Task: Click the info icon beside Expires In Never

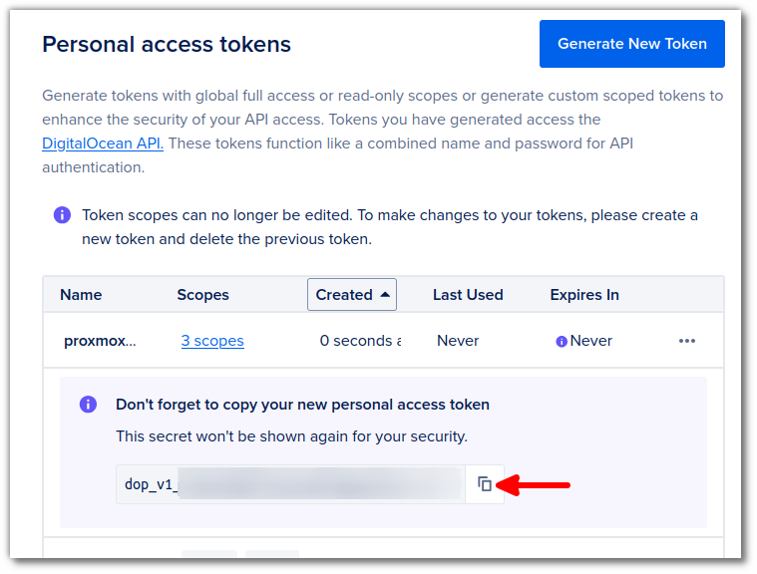Action: (561, 342)
